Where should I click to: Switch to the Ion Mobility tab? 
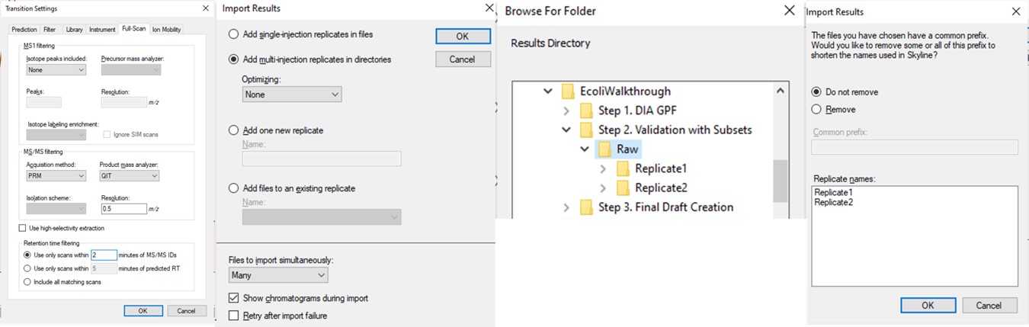166,29
